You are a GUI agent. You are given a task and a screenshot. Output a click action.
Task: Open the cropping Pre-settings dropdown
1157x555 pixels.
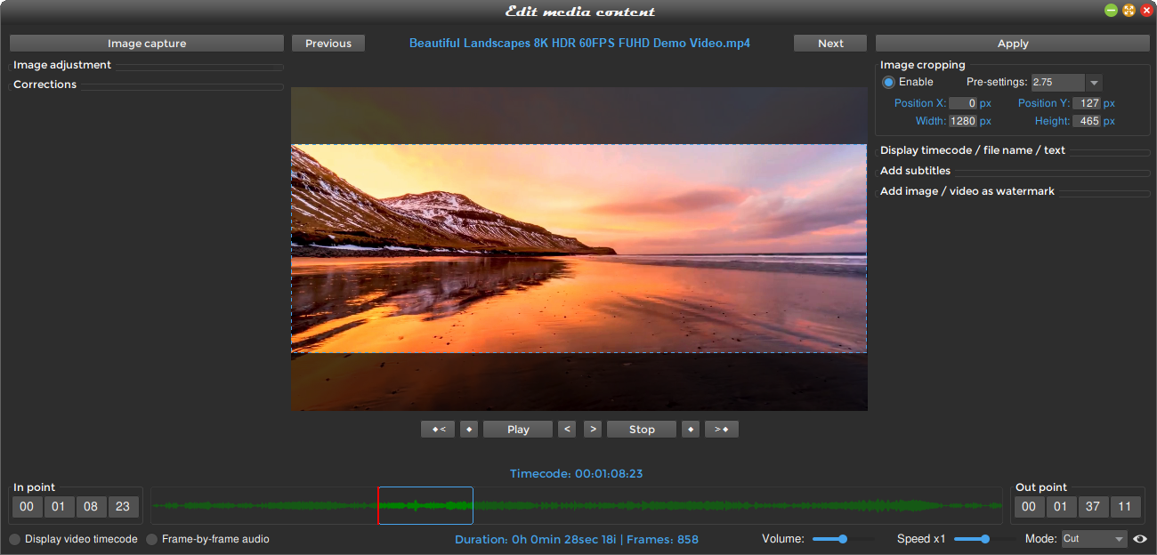pos(1094,82)
